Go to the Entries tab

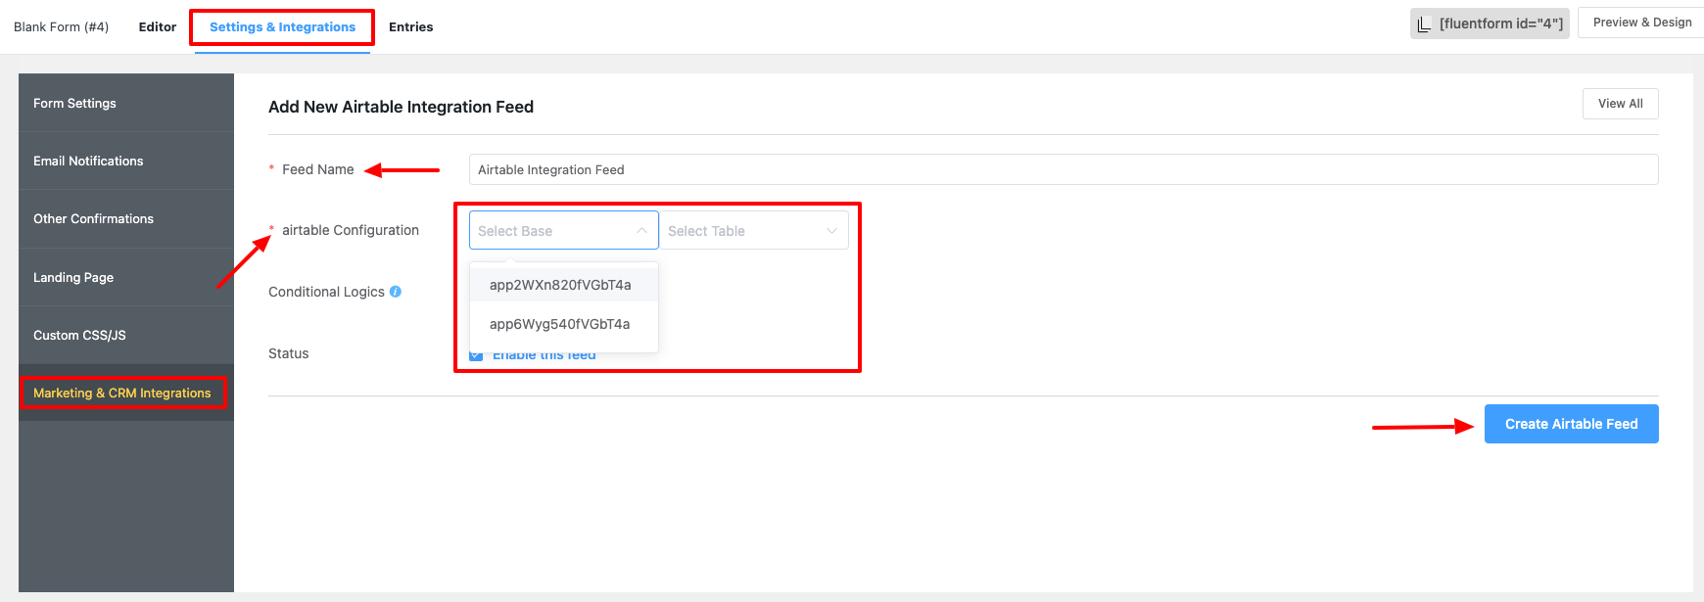point(410,26)
